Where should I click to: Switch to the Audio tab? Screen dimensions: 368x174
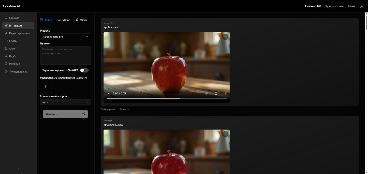pyautogui.click(x=81, y=20)
